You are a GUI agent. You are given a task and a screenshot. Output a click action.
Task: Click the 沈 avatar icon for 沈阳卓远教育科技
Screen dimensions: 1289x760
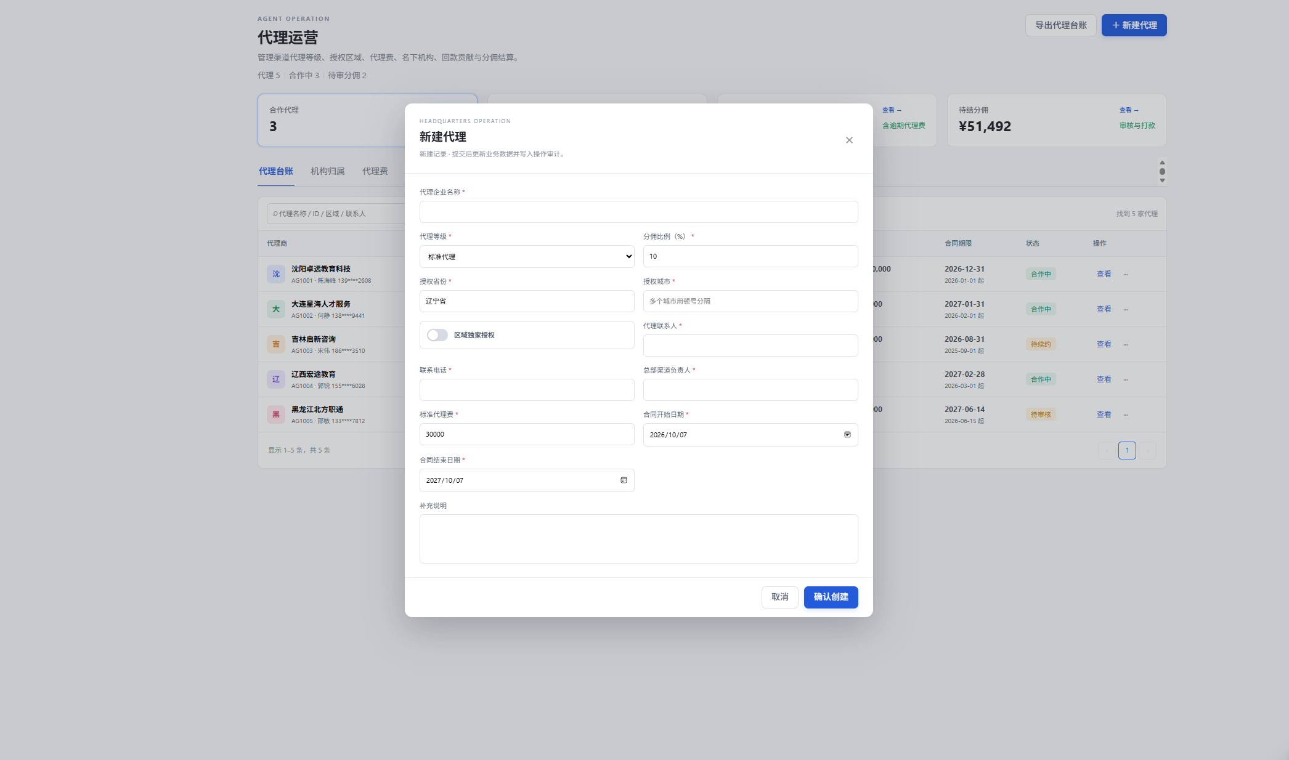[x=276, y=274]
